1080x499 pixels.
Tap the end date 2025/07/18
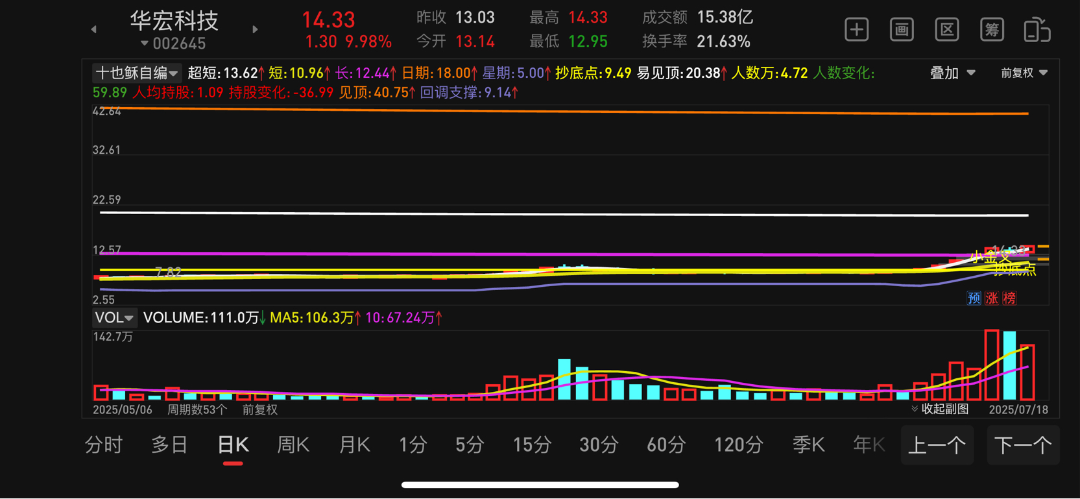(x=1018, y=409)
